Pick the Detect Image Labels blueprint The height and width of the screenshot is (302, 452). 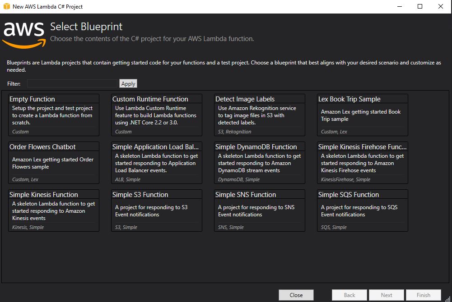(259, 115)
